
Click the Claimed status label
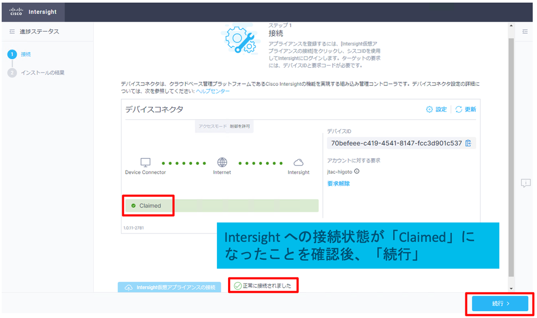[x=150, y=206]
